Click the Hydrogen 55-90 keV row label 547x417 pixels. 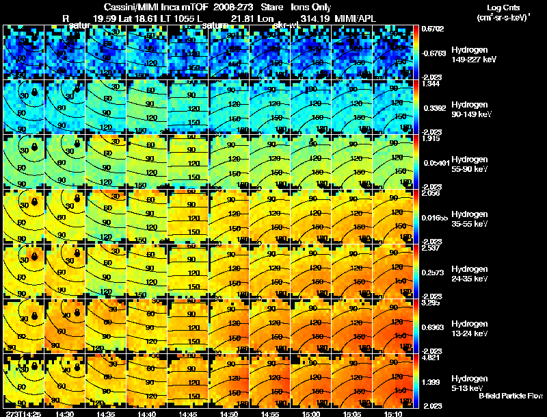470,164
